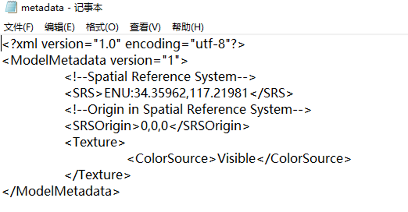408x212 pixels.
Task: Open the 查看(V) menu
Action: (x=145, y=27)
